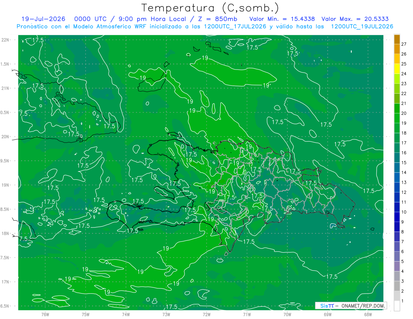Click color scale label "14"
This screenshot has height=319, width=413.
point(404,172)
